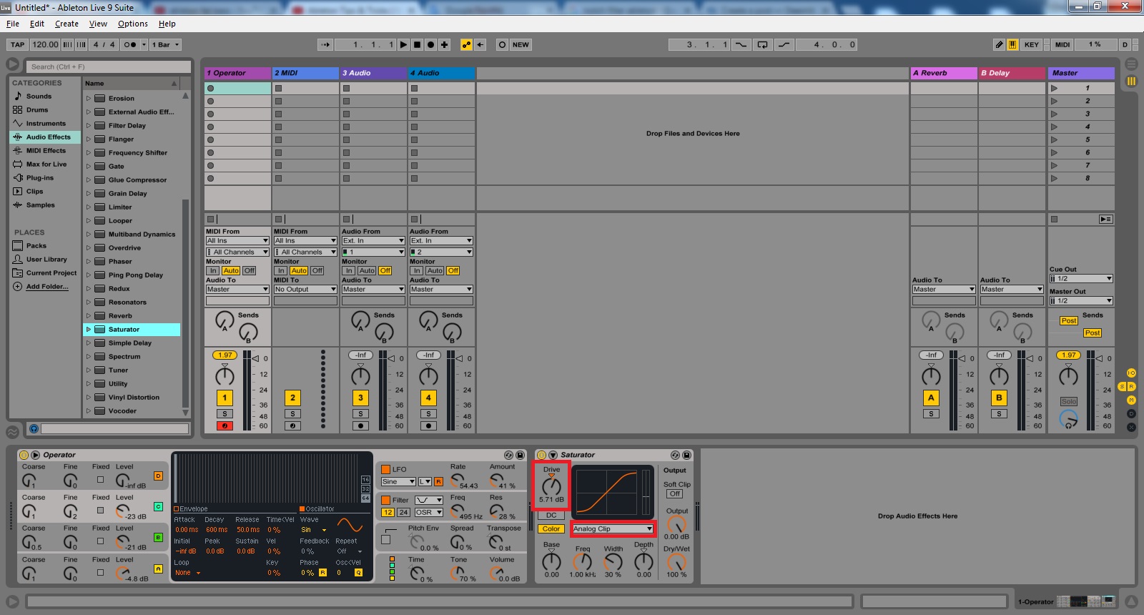Select Glue Compressor in the browser list
The image size is (1144, 615).
pos(137,179)
